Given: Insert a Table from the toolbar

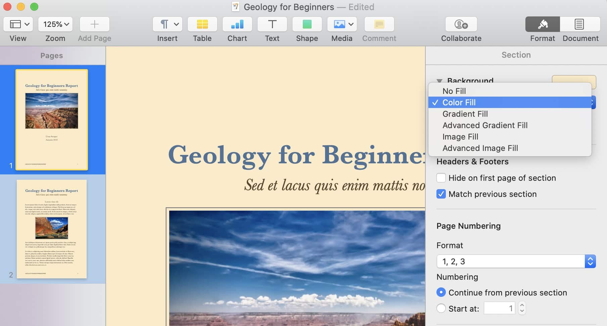Looking at the screenshot, I should coord(202,24).
